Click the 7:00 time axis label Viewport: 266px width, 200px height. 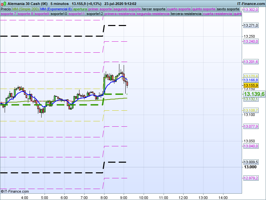pyautogui.click(x=84, y=198)
